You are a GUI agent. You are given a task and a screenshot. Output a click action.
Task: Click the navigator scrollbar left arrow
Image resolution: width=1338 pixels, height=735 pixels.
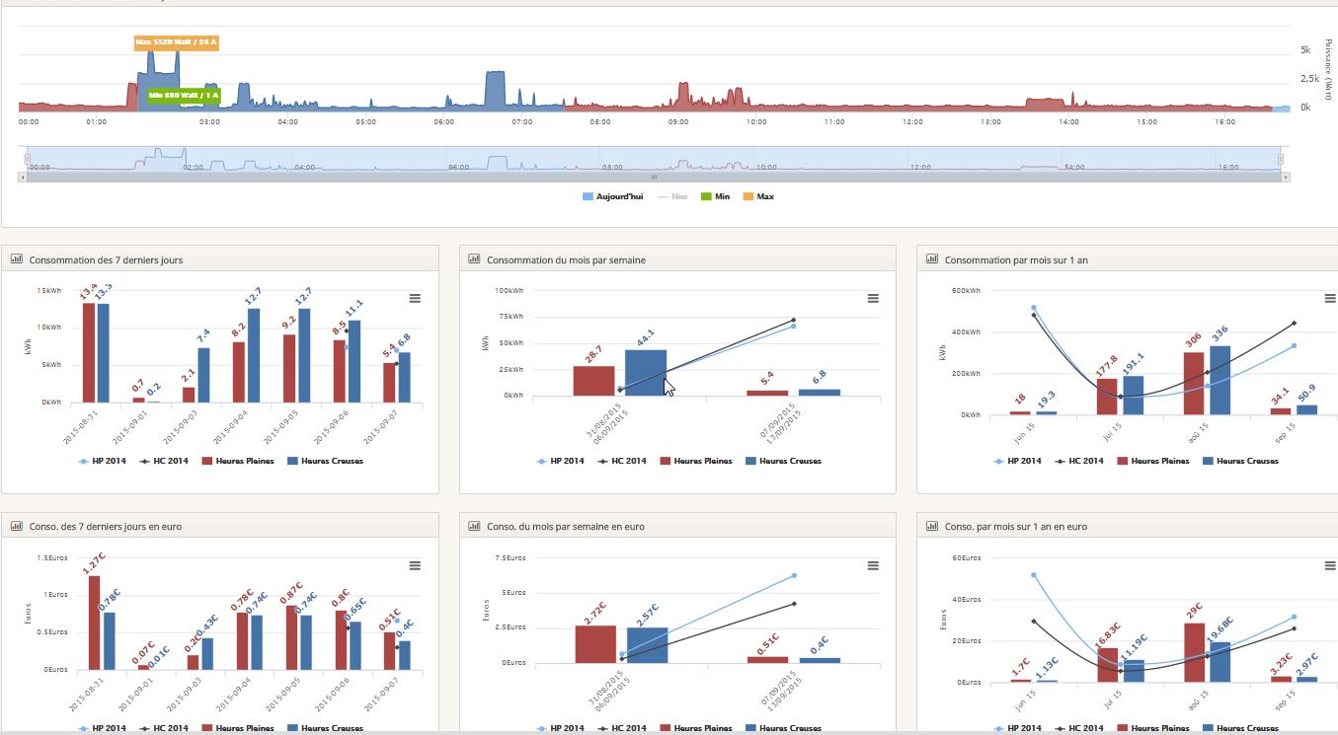(23, 177)
